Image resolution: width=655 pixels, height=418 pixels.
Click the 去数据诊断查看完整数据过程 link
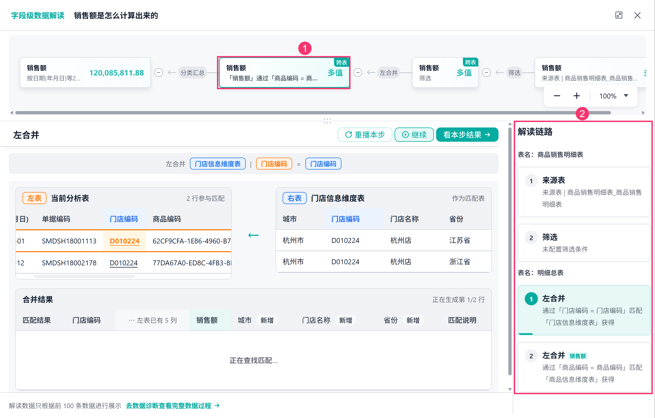pos(173,405)
